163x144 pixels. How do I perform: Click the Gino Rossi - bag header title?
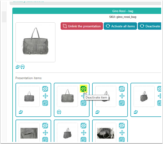123,11
